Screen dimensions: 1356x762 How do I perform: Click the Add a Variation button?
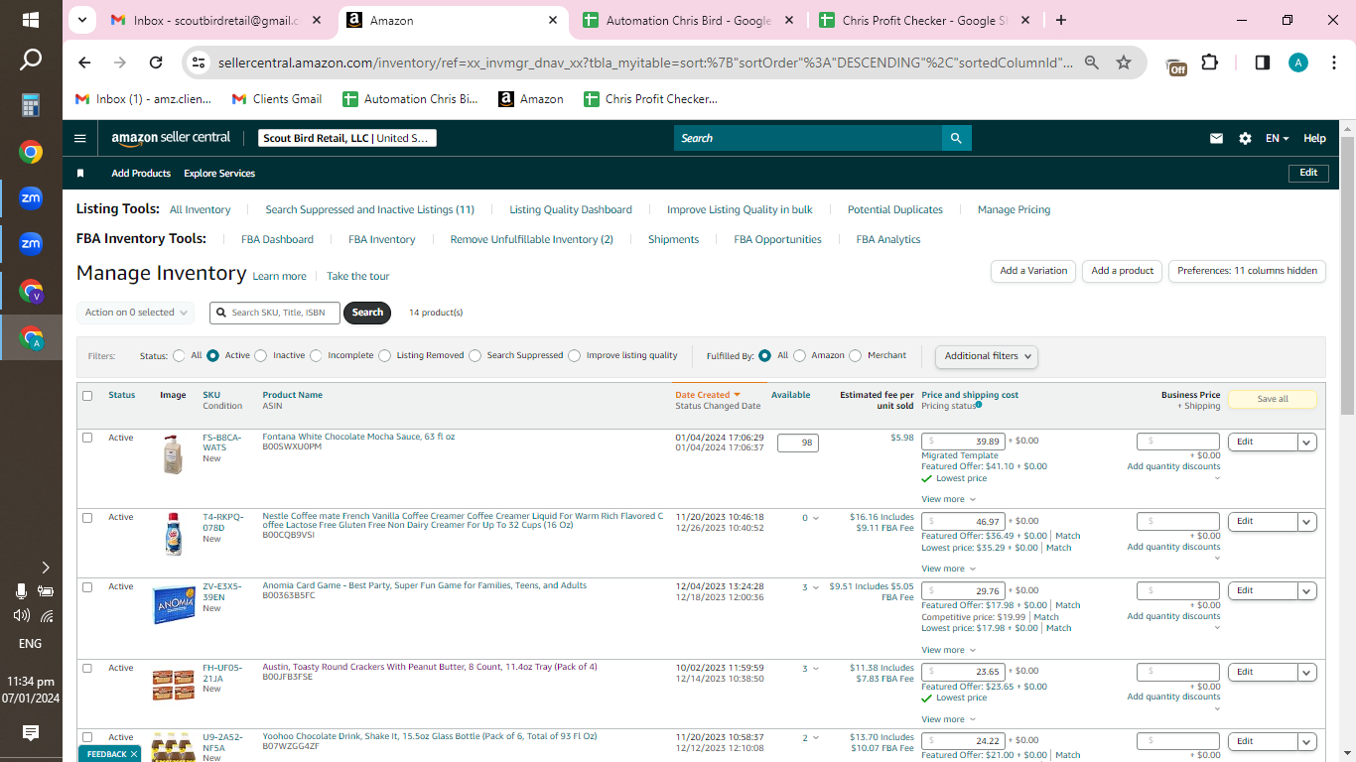1033,271
